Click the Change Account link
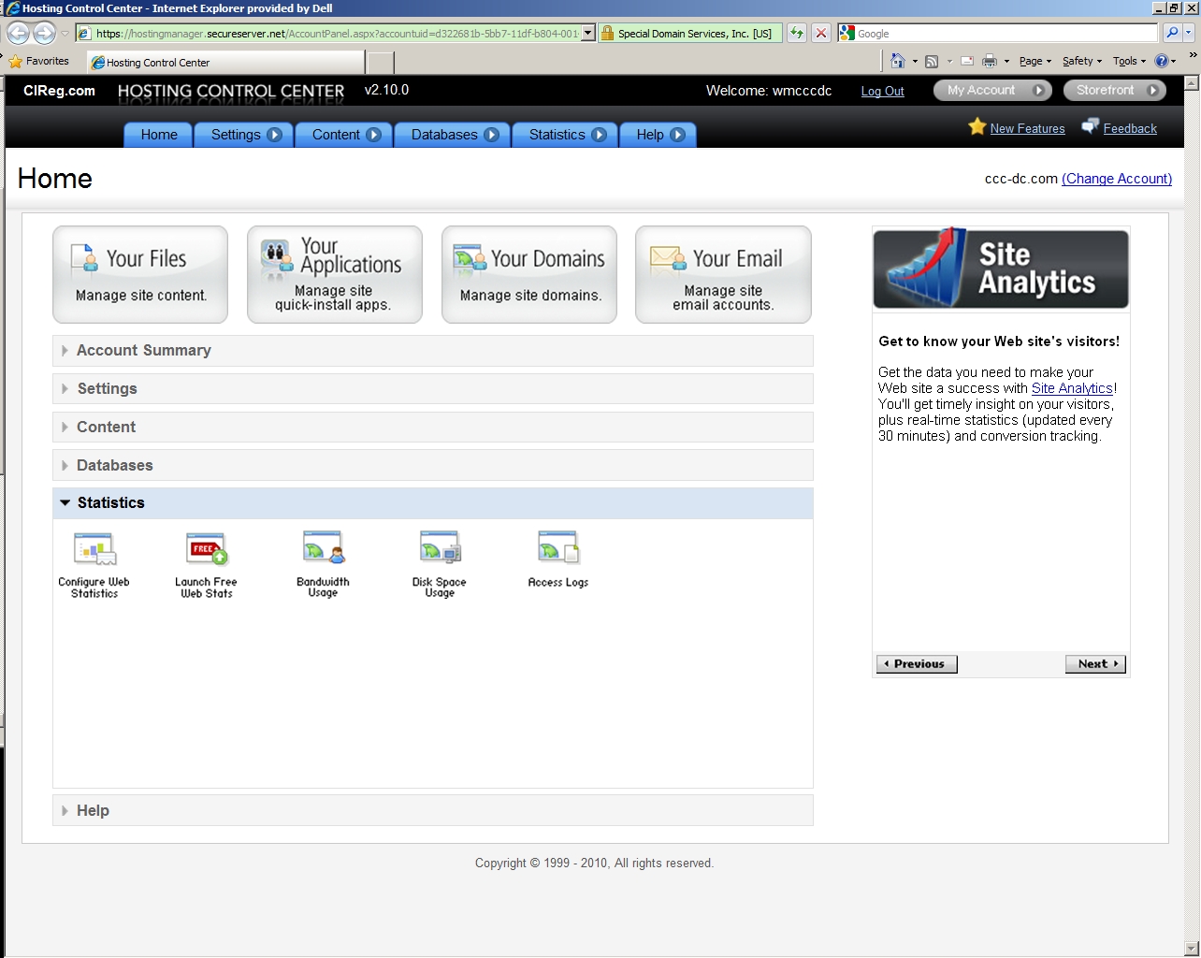 click(1117, 179)
